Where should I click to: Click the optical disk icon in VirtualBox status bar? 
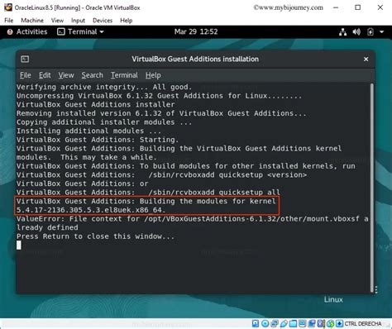(x=265, y=323)
